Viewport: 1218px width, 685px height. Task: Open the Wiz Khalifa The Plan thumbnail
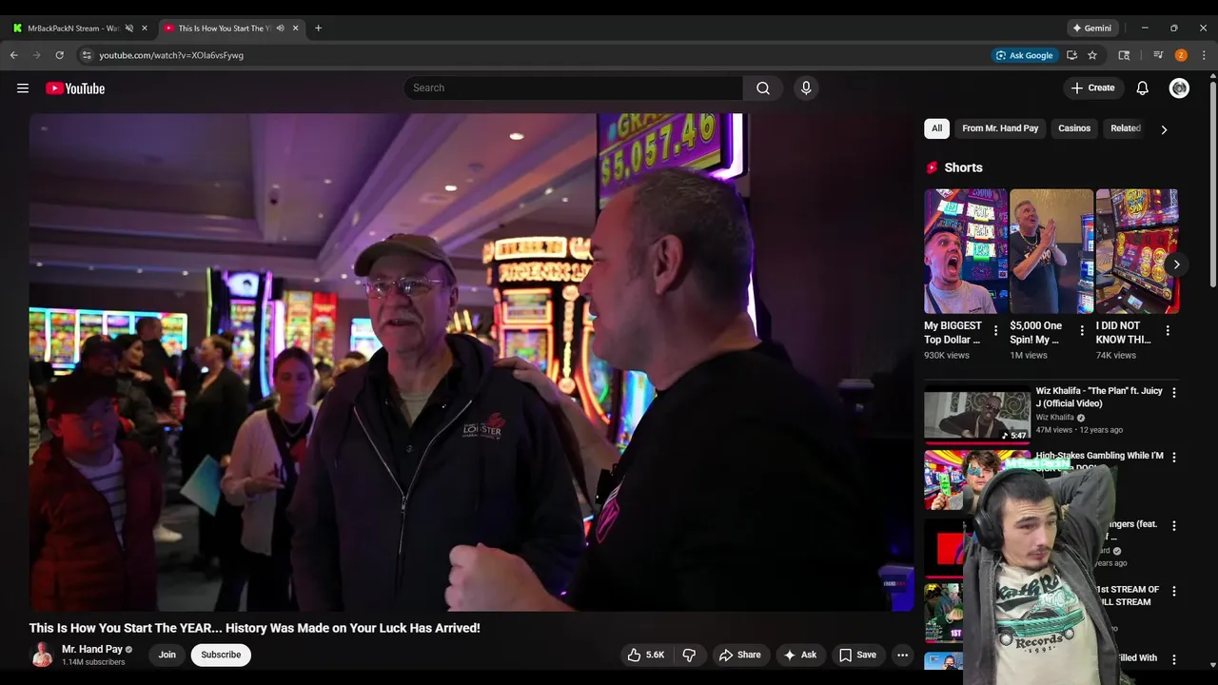[977, 415]
